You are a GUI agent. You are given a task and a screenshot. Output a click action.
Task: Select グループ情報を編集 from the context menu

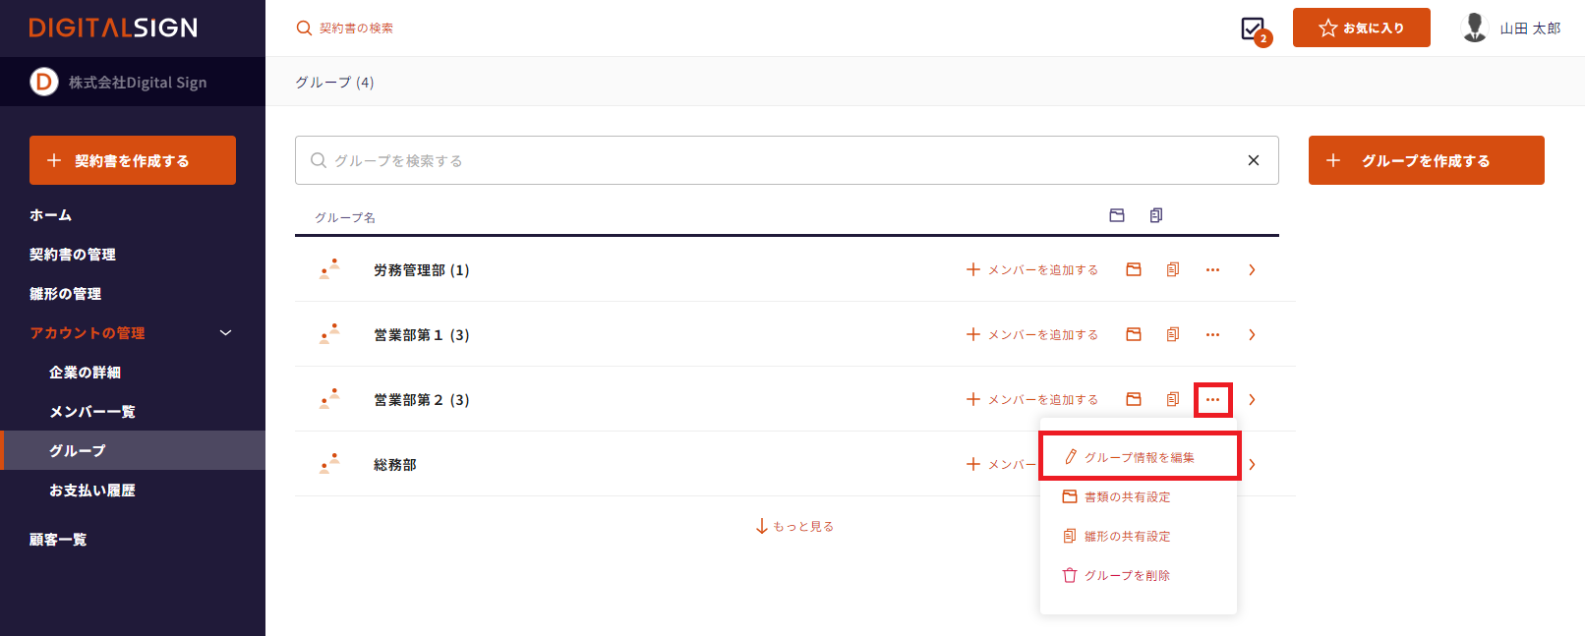pyautogui.click(x=1139, y=457)
